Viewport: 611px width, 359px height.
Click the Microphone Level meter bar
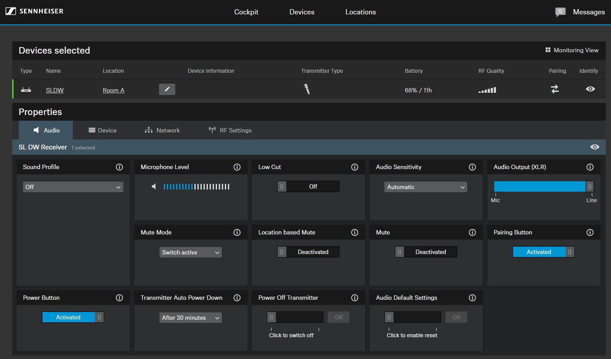click(196, 186)
